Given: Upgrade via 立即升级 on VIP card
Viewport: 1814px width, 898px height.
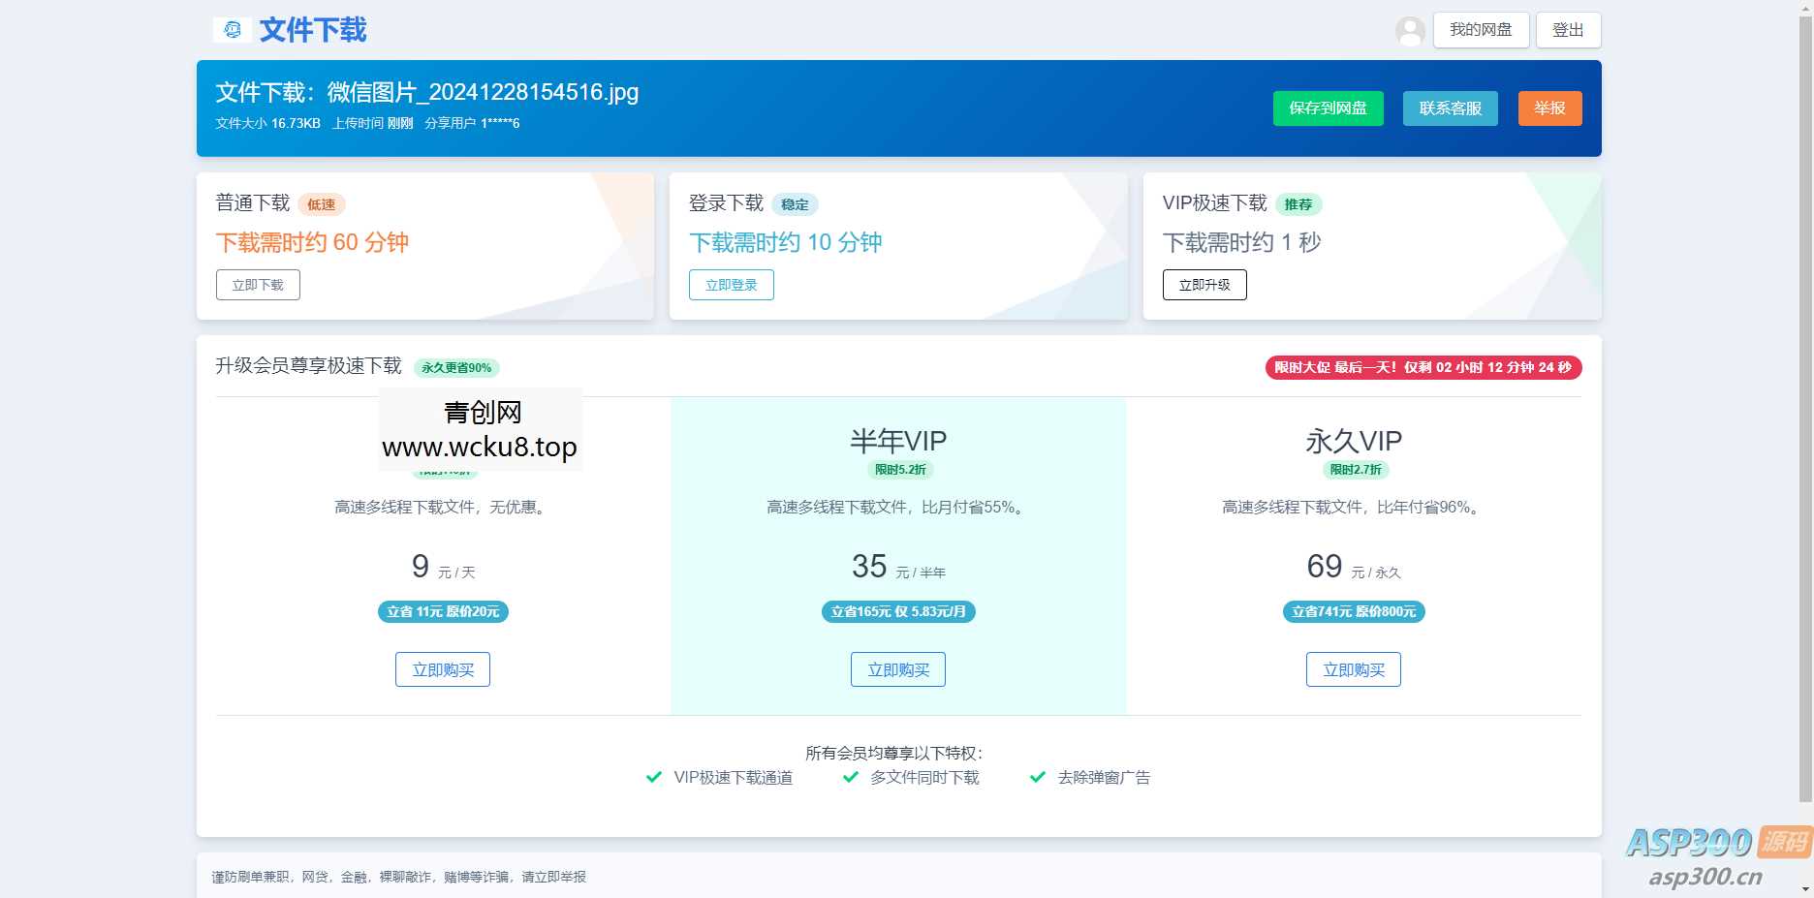Looking at the screenshot, I should pyautogui.click(x=1204, y=285).
